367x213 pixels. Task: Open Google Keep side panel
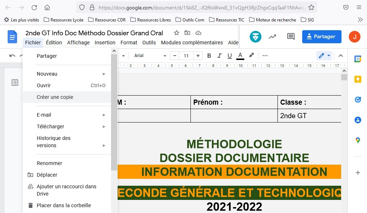(358, 79)
